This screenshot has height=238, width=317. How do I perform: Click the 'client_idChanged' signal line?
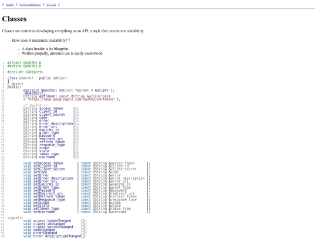pyautogui.click(x=55, y=224)
